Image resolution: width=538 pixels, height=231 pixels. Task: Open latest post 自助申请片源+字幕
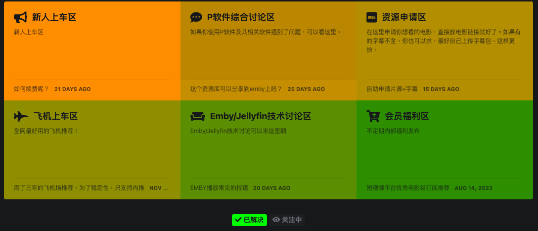392,89
